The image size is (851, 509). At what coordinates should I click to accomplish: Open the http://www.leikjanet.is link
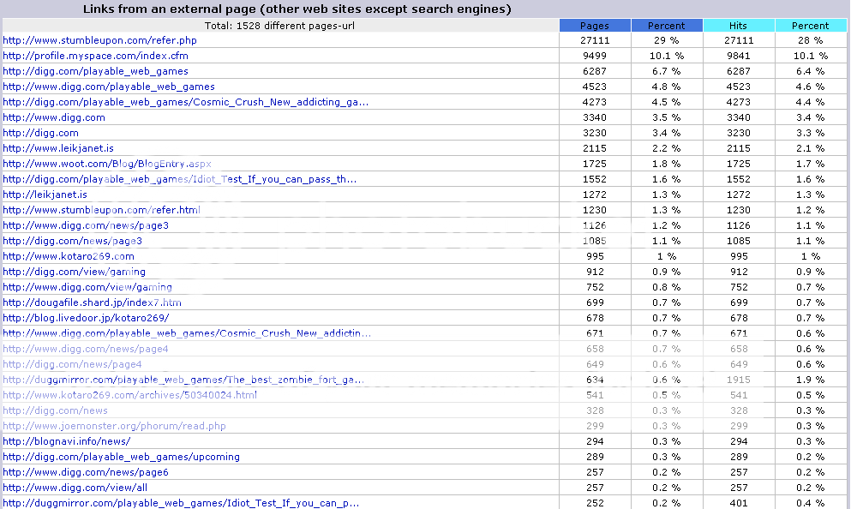pyautogui.click(x=58, y=148)
